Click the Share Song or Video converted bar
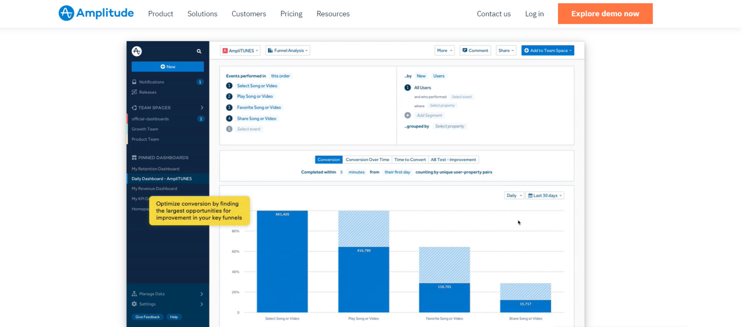Image resolution: width=742 pixels, height=327 pixels. coord(525,306)
